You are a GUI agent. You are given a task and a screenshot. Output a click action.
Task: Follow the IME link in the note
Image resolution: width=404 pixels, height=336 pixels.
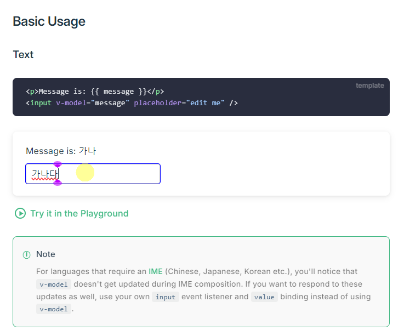[x=155, y=271]
